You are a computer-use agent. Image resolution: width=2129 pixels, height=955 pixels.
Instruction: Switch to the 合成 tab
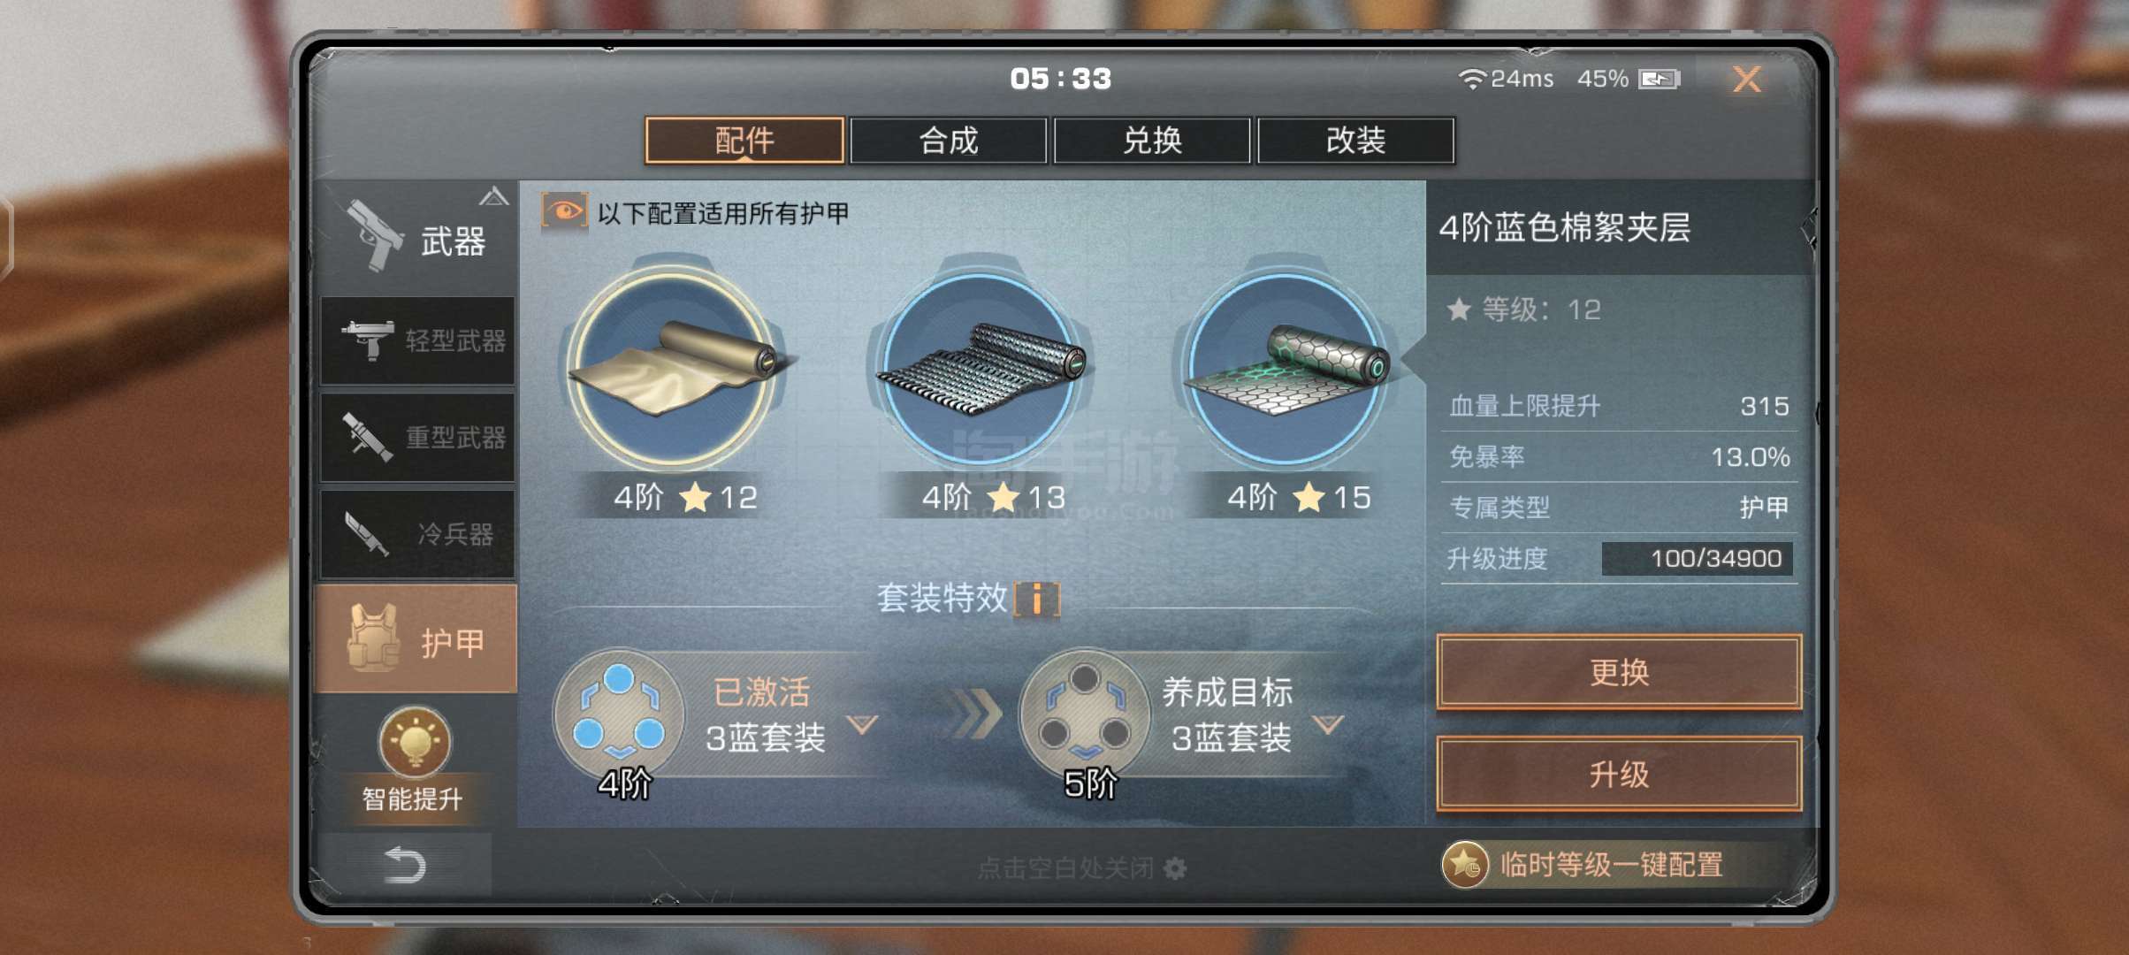pos(949,141)
